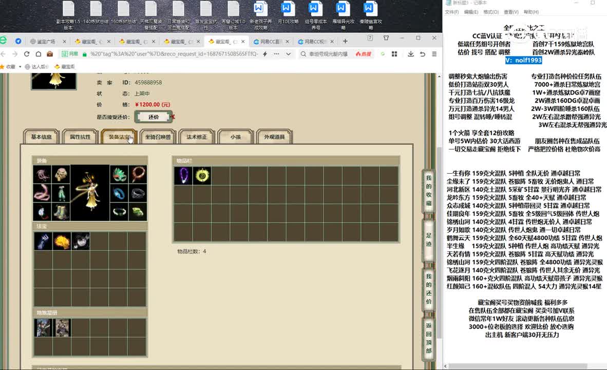Click the dark silver ring equipment slot
Screen dimensions: 607x370
(x=138, y=193)
